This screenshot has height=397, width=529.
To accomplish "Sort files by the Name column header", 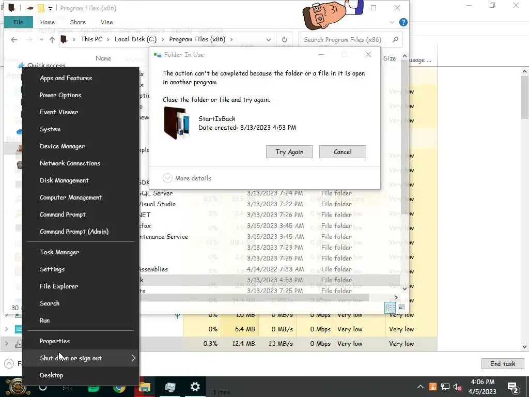I will (x=103, y=58).
